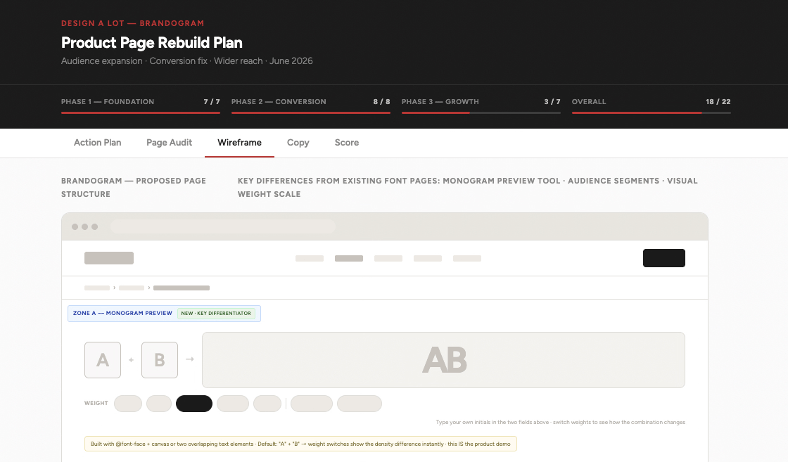The width and height of the screenshot is (788, 462).
Task: Click the Phase 3 — Growth progress bar
Action: pyautogui.click(x=481, y=113)
